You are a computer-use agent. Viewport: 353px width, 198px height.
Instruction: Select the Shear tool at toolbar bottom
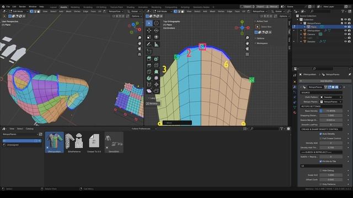149,91
